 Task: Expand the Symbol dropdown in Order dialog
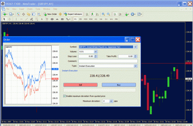click(136, 47)
